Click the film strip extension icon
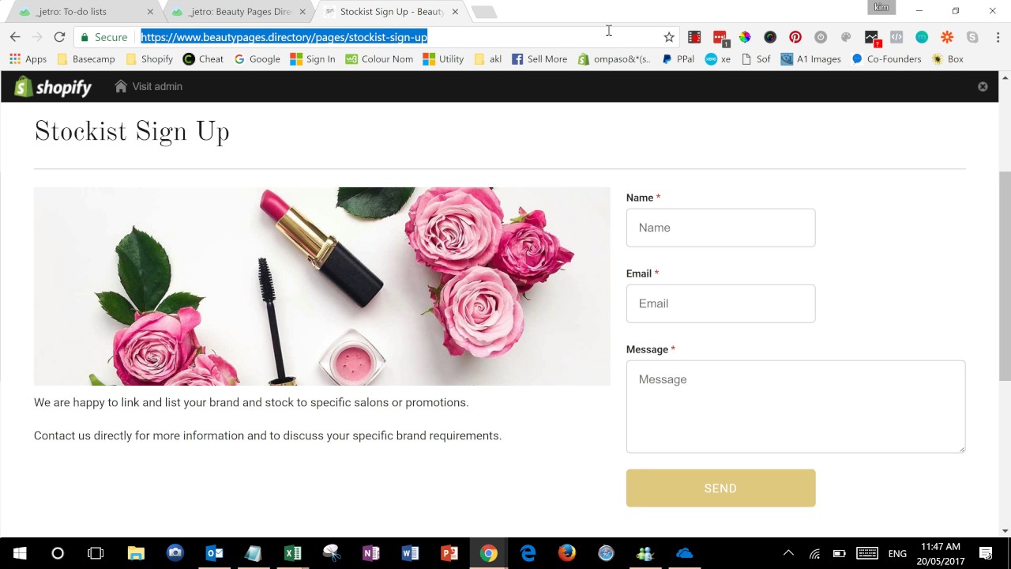Screen dimensions: 1011x569 pos(694,37)
